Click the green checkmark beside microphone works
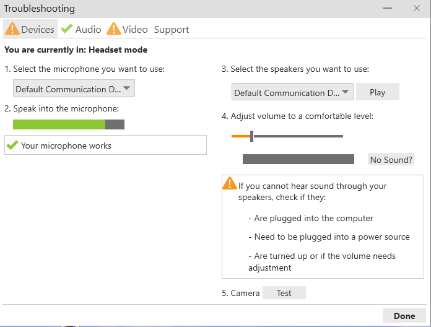Viewport: 431px width, 327px height. pos(12,146)
